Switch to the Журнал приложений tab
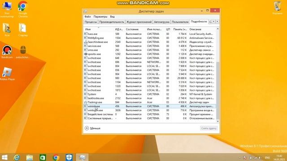 click(139, 22)
